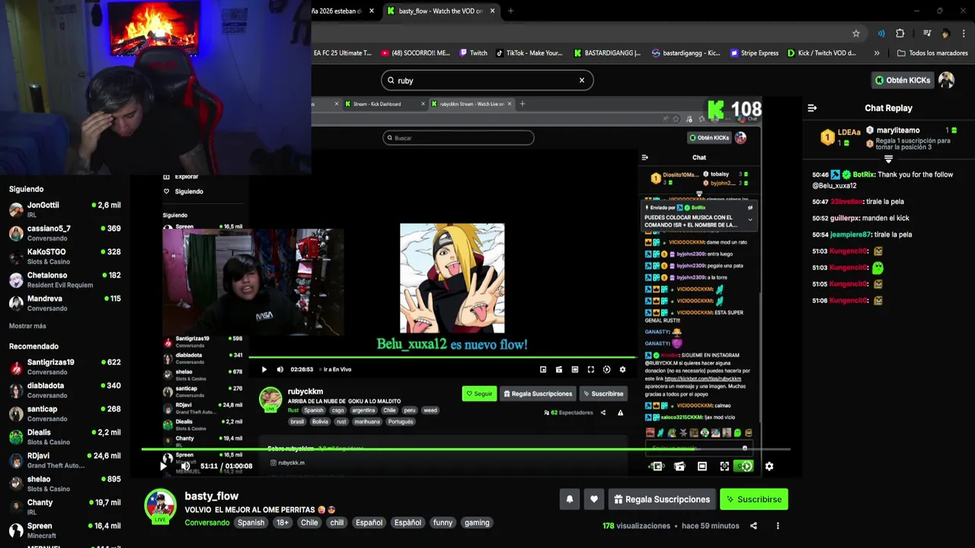This screenshot has width=975, height=548.
Task: Open Spreen Minecraft channel in sidebar
Action: tap(65, 530)
